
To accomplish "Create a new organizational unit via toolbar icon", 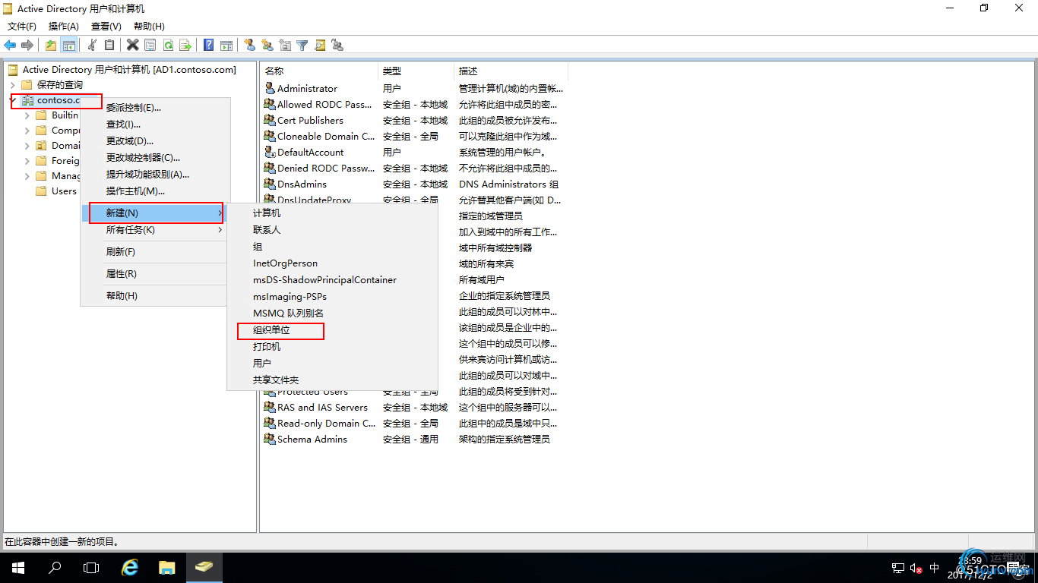I will click(285, 45).
